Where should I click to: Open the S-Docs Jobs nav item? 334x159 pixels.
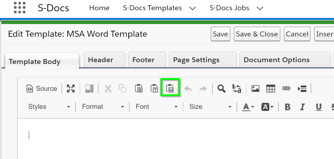[x=229, y=8]
